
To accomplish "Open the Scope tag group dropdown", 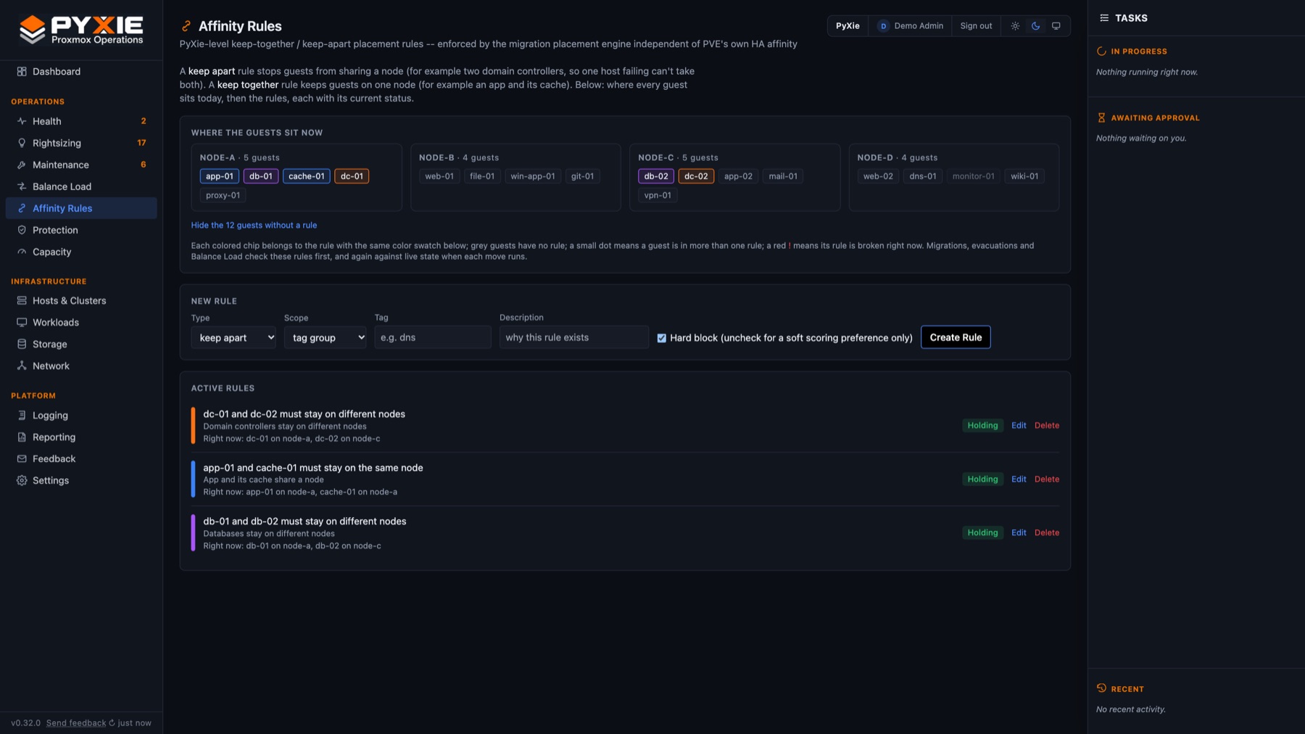I will (x=326, y=337).
